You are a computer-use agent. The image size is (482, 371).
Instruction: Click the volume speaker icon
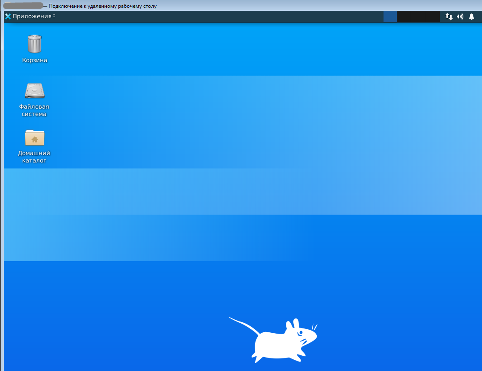pos(460,17)
